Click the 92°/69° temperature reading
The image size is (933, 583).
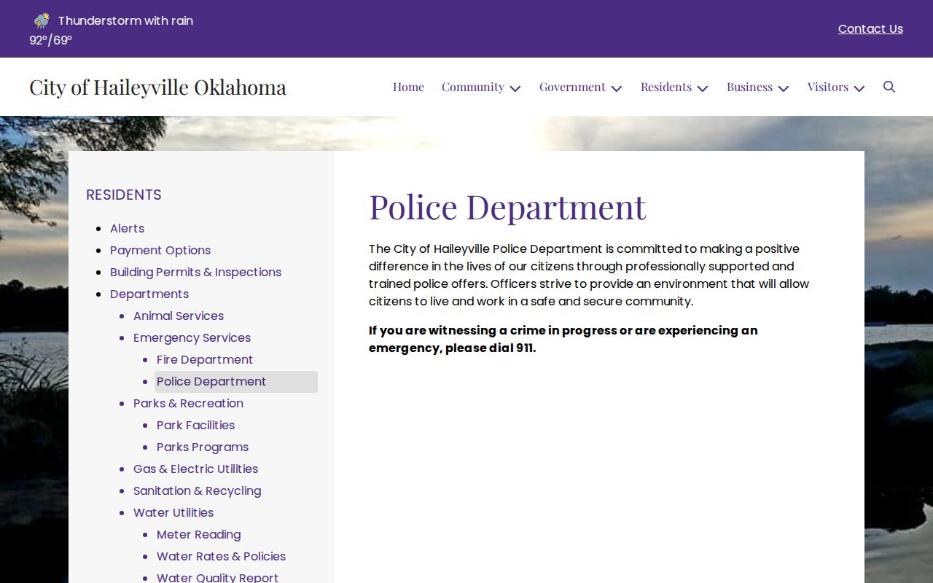pos(50,40)
